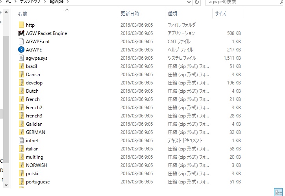Select the file name French2

tap(34, 108)
